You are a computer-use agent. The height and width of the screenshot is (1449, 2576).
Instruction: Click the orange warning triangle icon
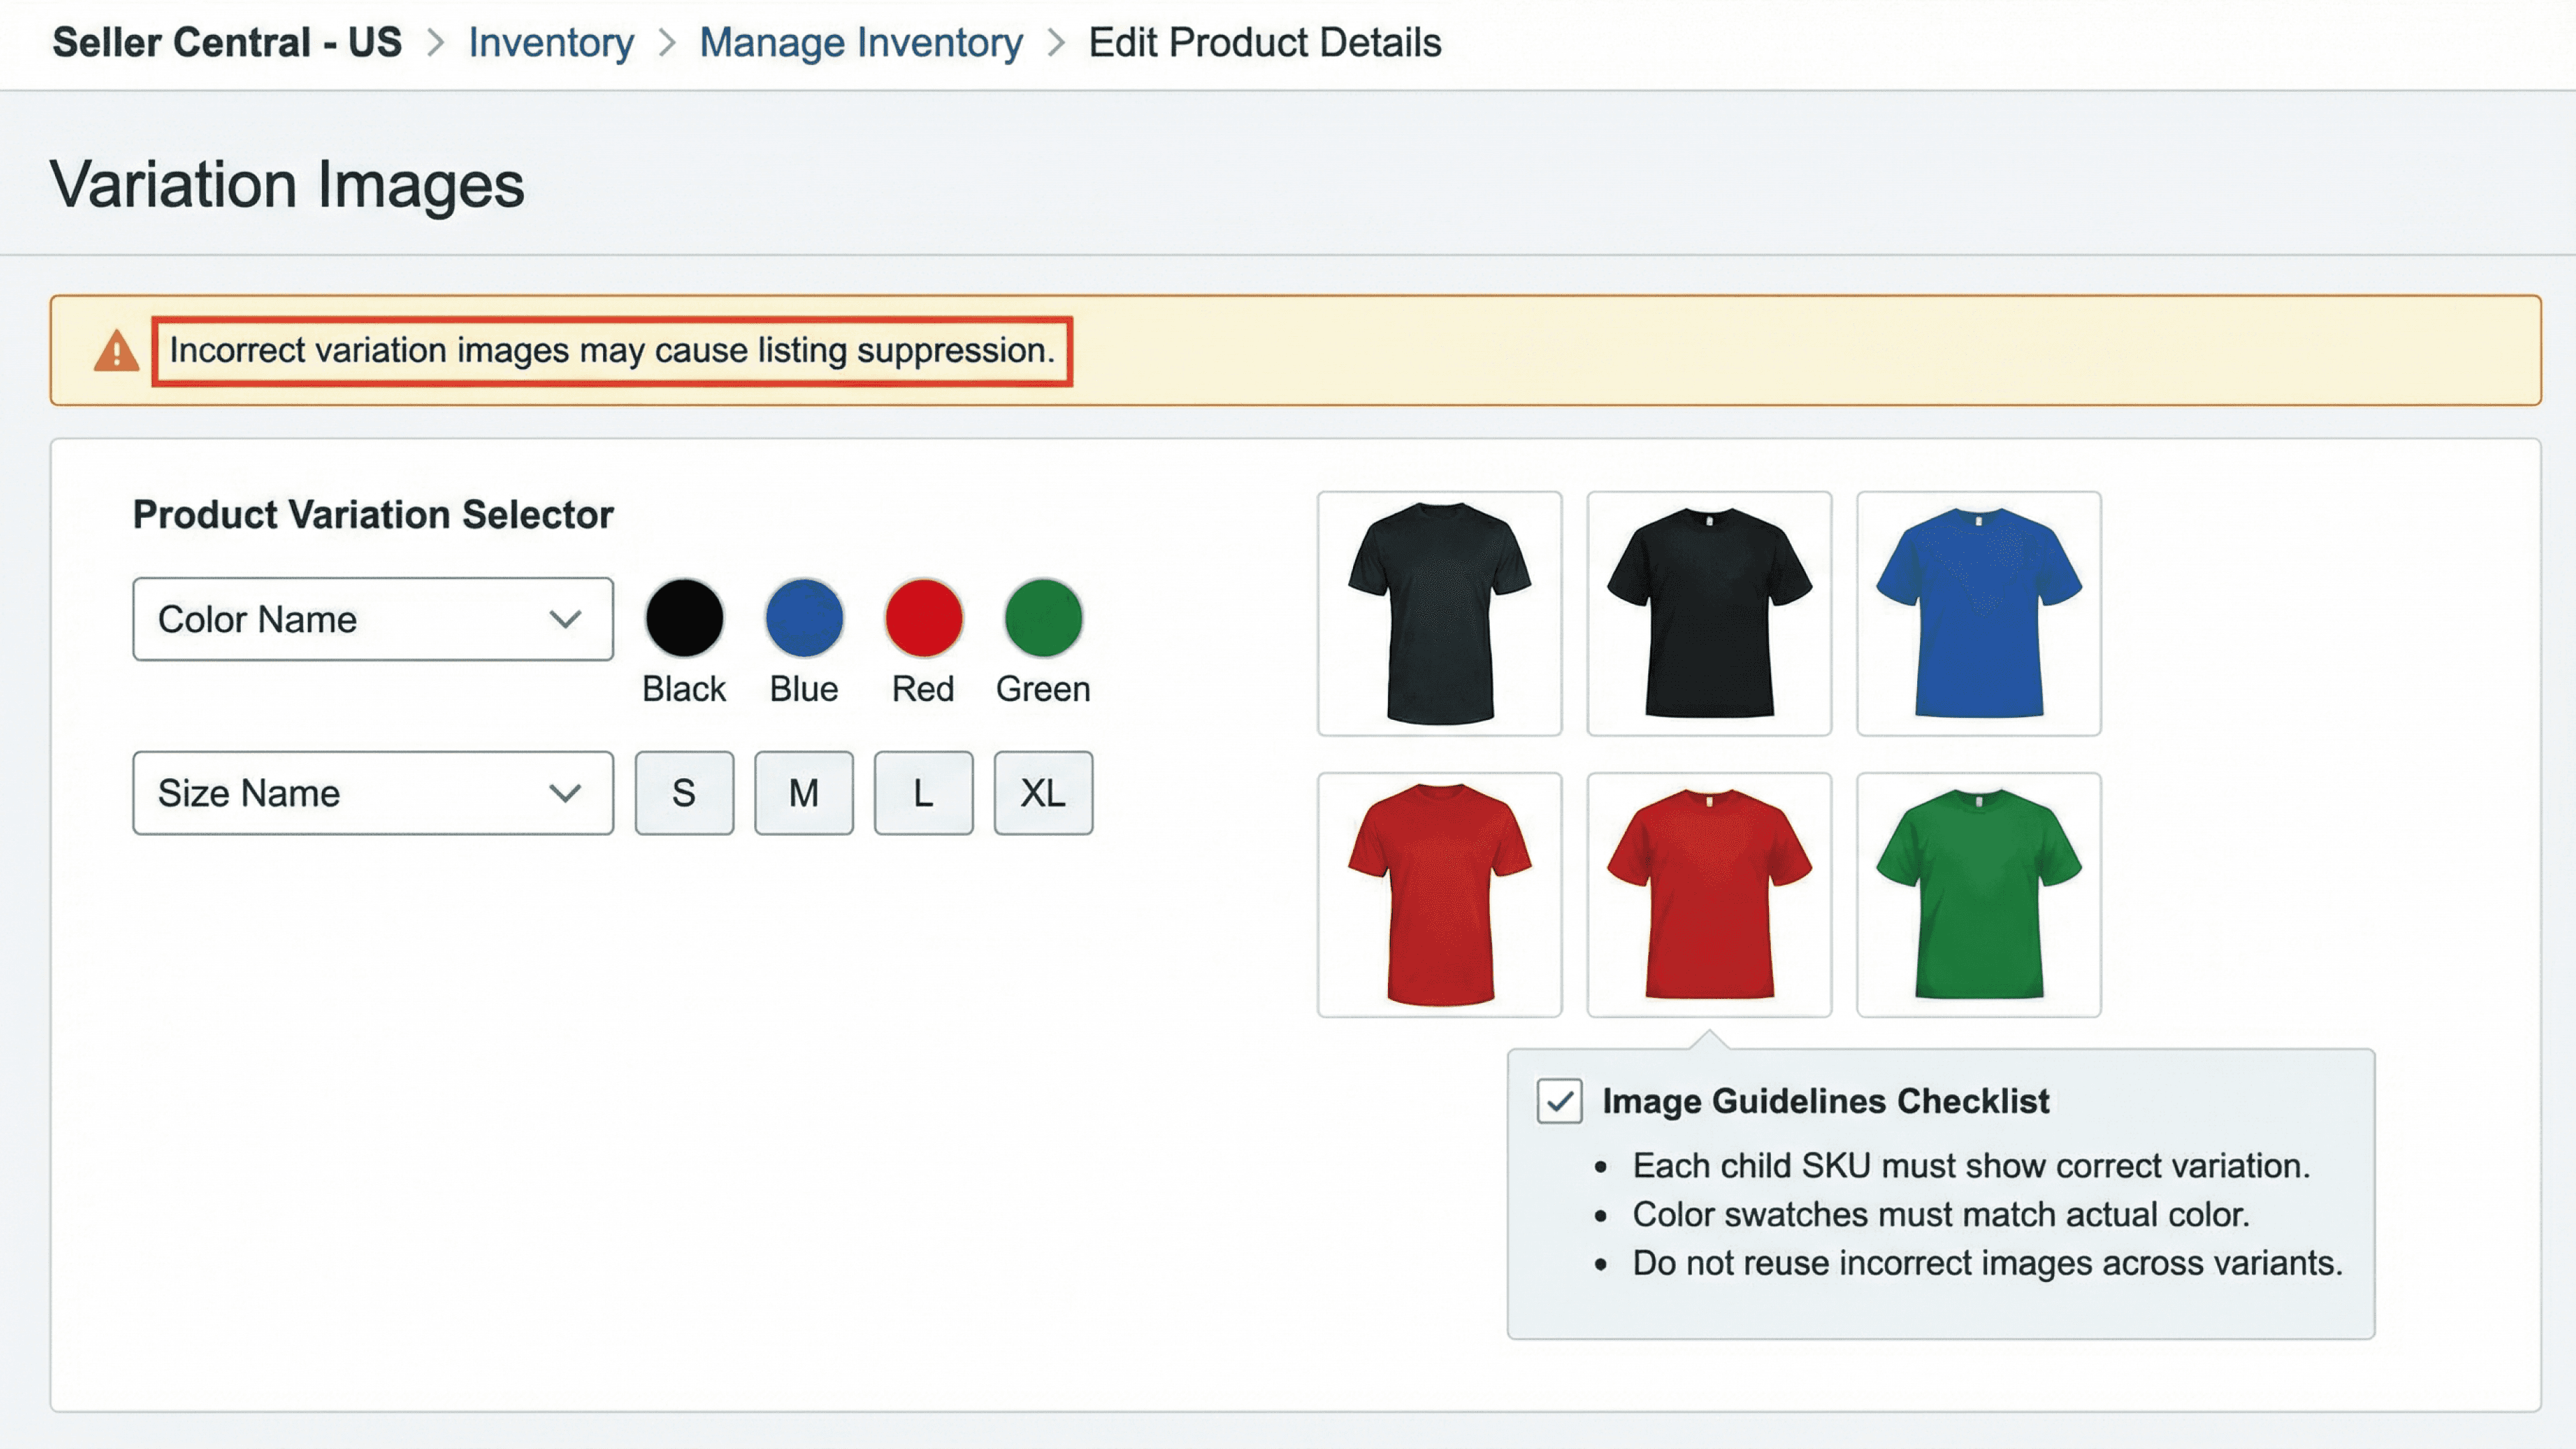point(116,351)
